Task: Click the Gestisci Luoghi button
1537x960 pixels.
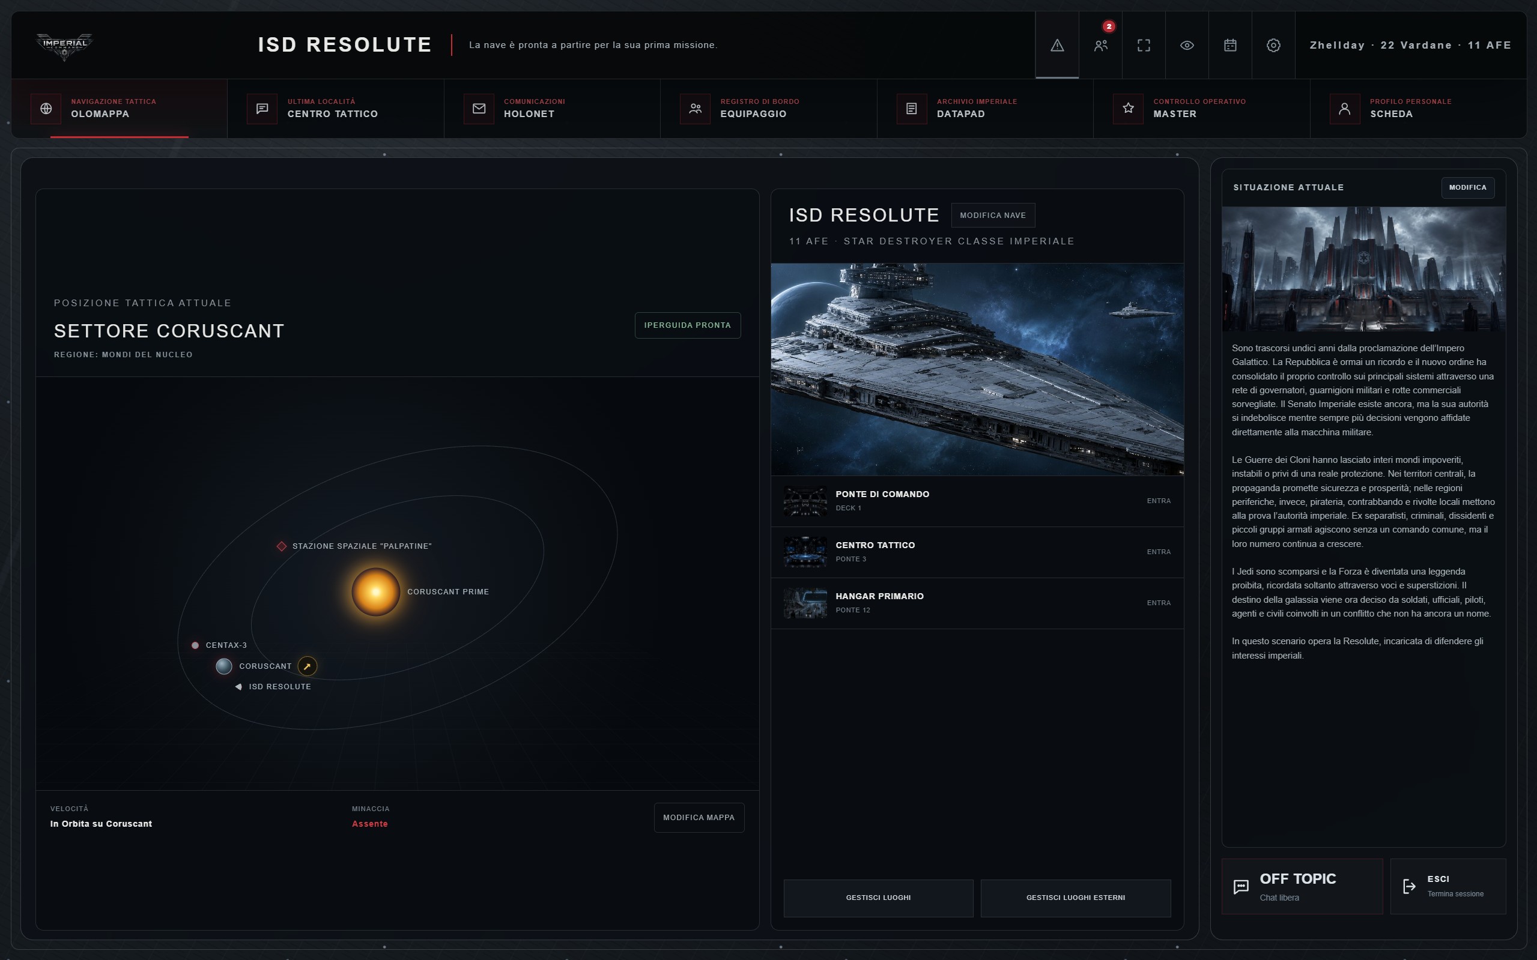Action: 878,898
